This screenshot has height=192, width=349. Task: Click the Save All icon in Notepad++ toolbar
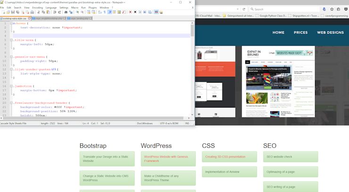point(17,12)
